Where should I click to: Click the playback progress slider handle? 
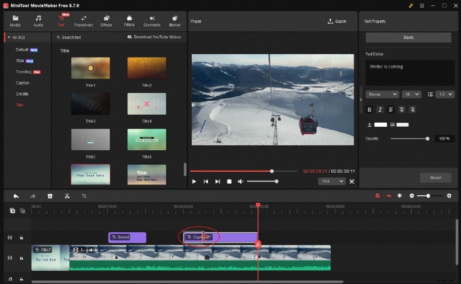[271, 171]
